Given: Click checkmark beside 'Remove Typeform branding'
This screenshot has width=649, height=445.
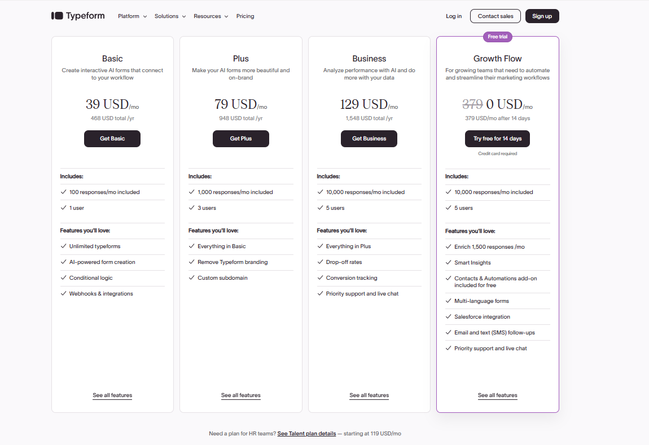Looking at the screenshot, I should click(192, 261).
